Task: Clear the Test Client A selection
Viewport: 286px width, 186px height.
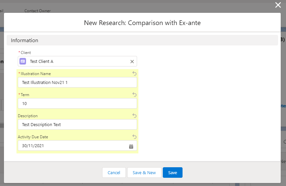Action: [132, 62]
